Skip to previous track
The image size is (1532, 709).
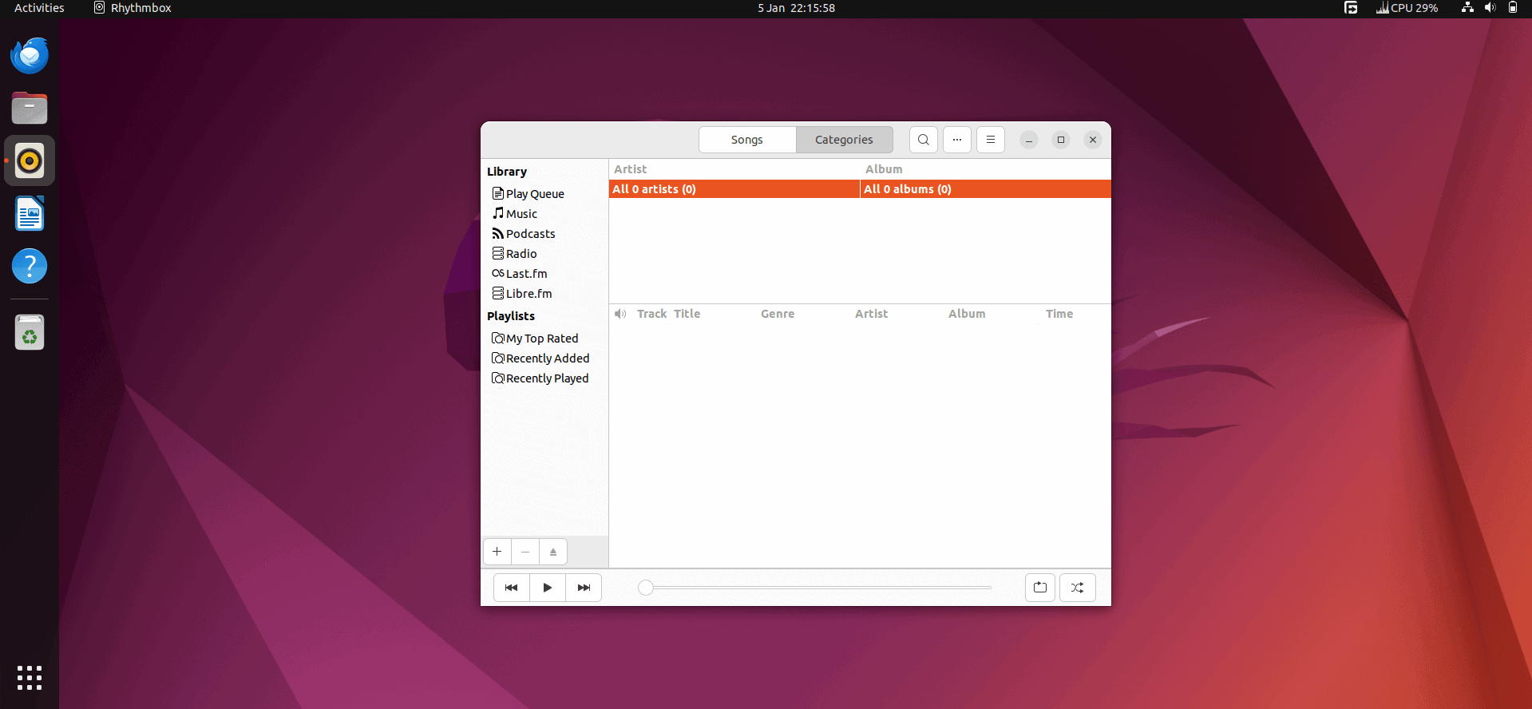coord(512,588)
